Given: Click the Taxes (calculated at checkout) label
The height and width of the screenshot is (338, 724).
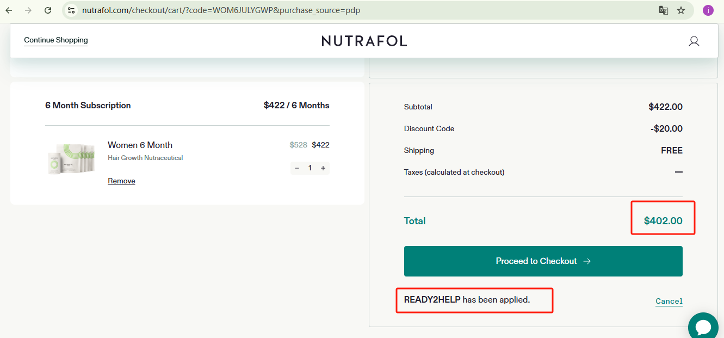Looking at the screenshot, I should tap(454, 172).
